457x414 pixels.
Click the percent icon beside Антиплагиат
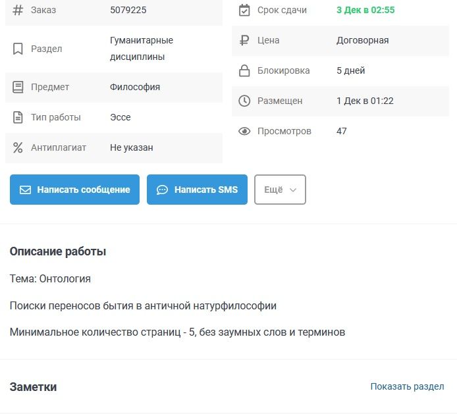pyautogui.click(x=18, y=147)
